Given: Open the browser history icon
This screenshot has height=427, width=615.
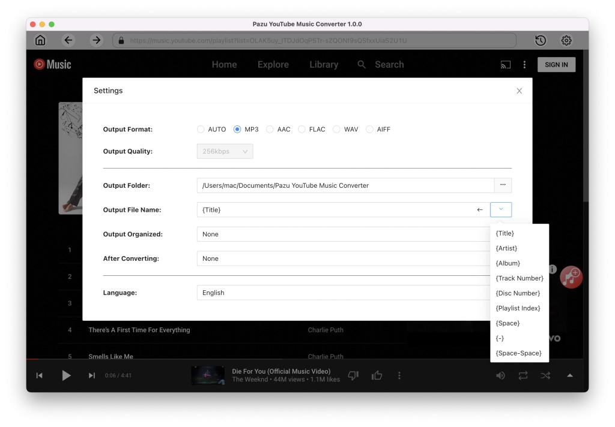Looking at the screenshot, I should [540, 40].
